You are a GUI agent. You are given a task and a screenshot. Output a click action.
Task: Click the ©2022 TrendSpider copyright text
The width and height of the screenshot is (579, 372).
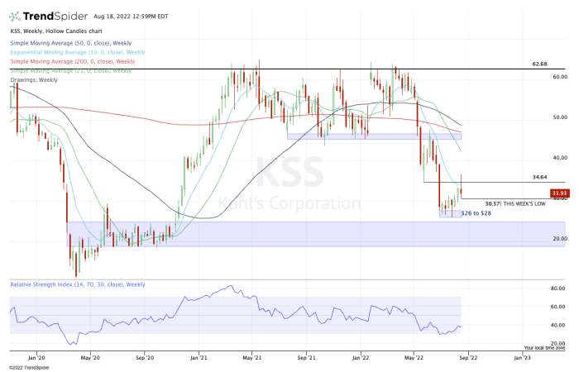(x=29, y=368)
